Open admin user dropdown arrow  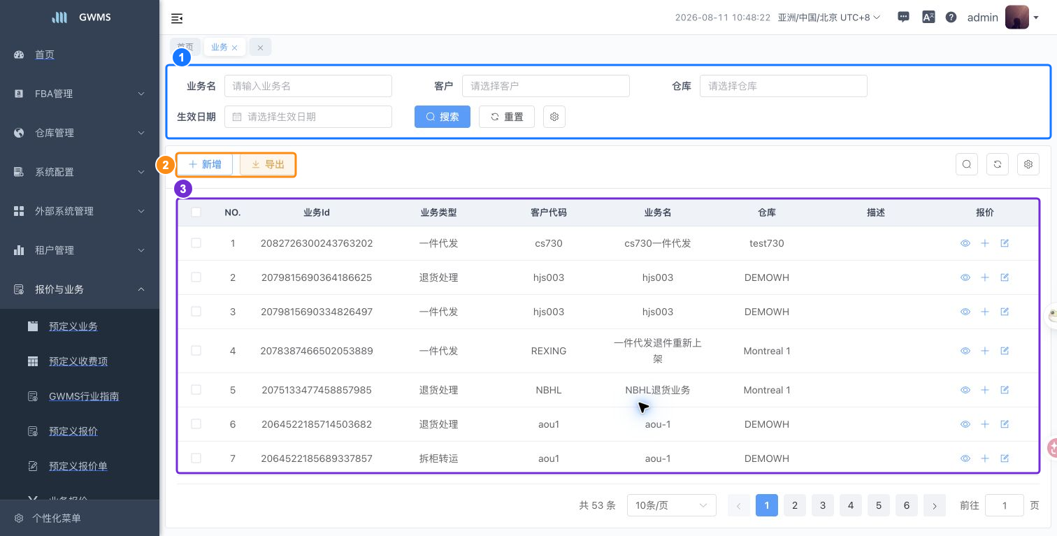(x=1036, y=18)
